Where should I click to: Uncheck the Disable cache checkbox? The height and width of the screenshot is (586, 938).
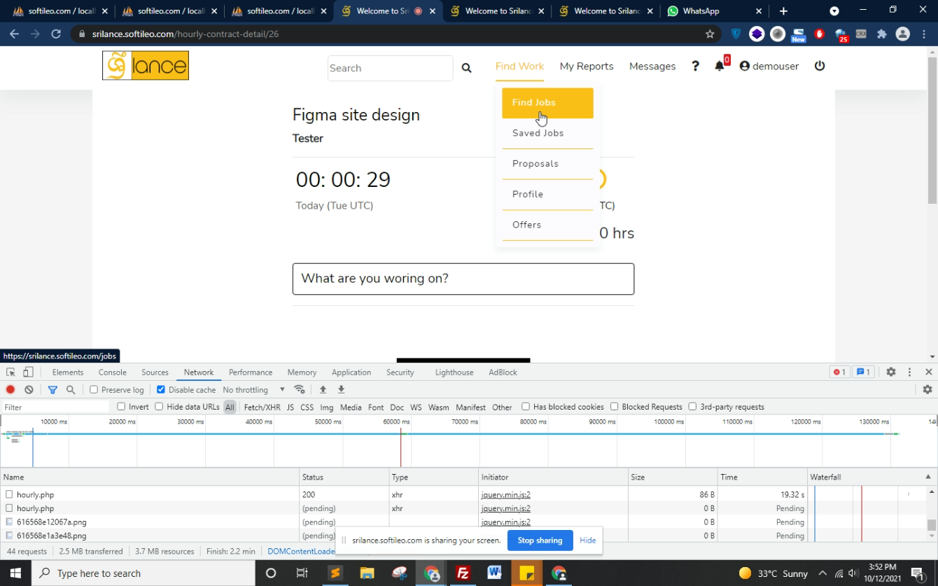(x=161, y=390)
